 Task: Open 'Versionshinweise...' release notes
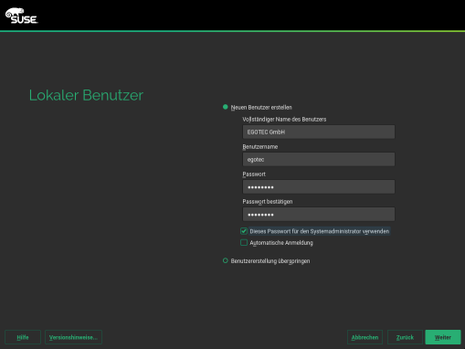coord(73,337)
